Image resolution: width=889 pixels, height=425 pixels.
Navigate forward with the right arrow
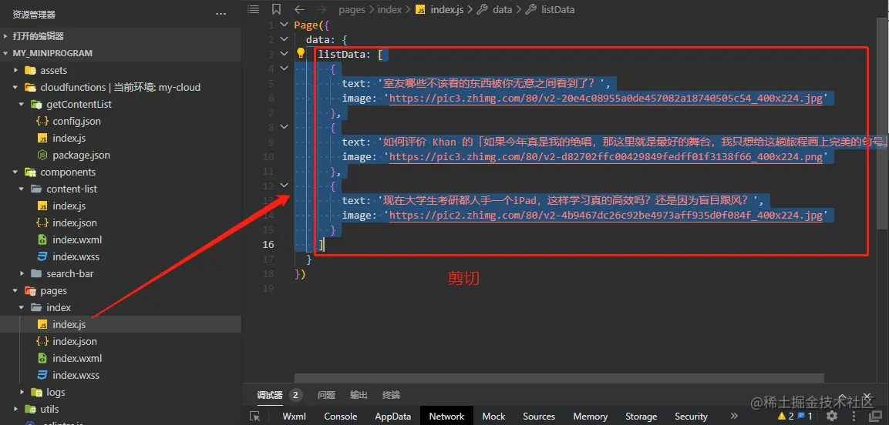tap(321, 9)
